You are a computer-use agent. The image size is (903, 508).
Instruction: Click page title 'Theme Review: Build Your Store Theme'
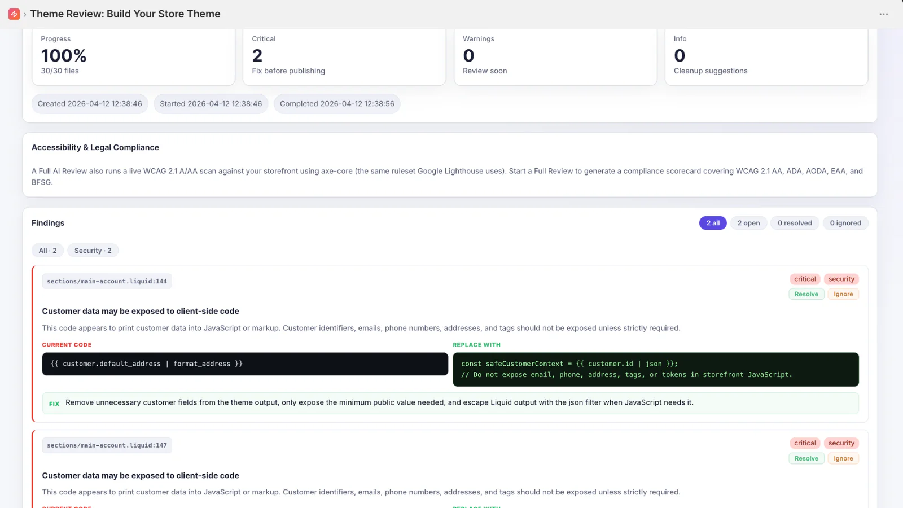(125, 14)
